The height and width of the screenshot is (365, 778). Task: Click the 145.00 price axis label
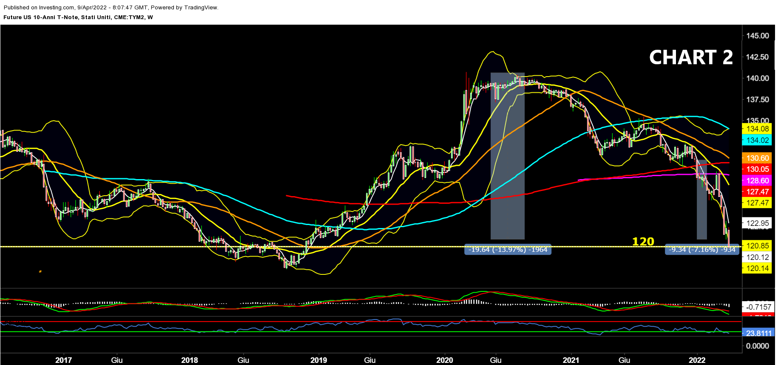[758, 36]
